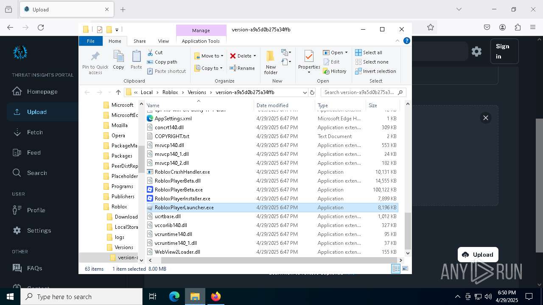Click the browser Upload button
The height and width of the screenshot is (305, 543).
tap(478, 255)
